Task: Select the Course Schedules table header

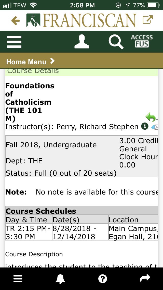Action: [41, 211]
